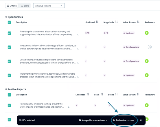Switch to the Criteria tab

pyautogui.click(x=12, y=6)
